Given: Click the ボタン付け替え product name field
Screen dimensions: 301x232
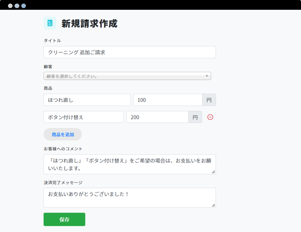Looking at the screenshot, I should (84, 117).
